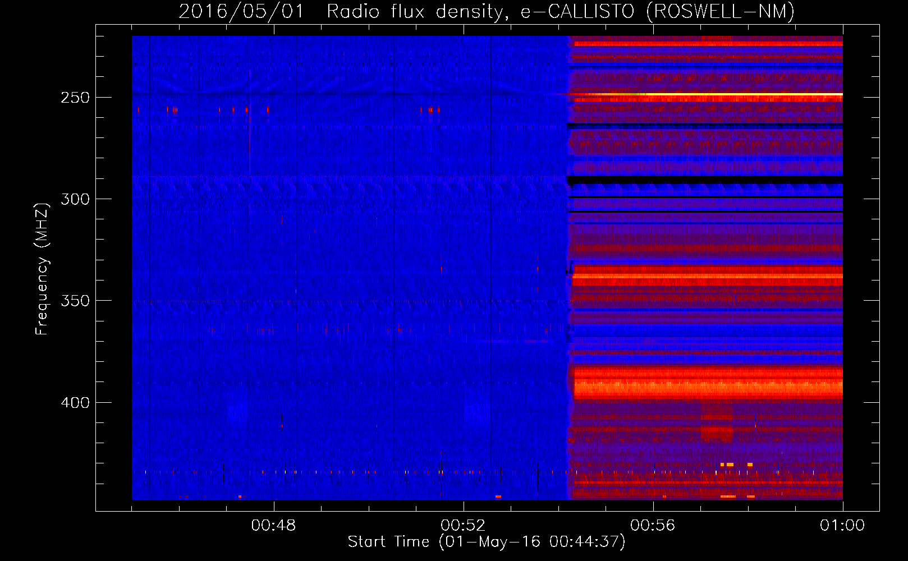Click the 400 frequency axis label
This screenshot has width=908, height=561.
[x=75, y=403]
